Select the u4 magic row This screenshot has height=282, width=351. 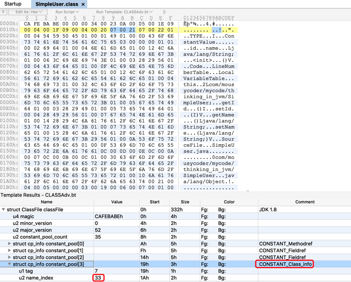(175, 216)
